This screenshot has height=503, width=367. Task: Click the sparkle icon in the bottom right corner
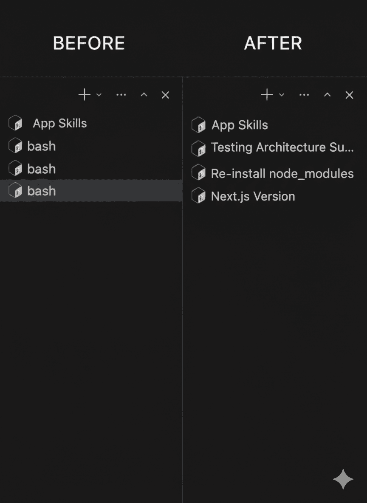(x=342, y=479)
